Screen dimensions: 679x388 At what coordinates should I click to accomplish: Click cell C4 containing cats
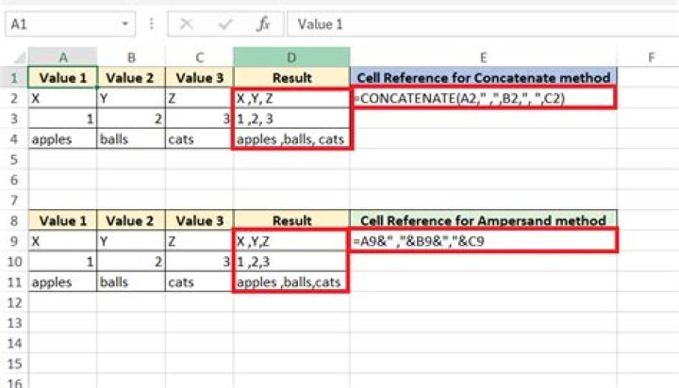[199, 138]
